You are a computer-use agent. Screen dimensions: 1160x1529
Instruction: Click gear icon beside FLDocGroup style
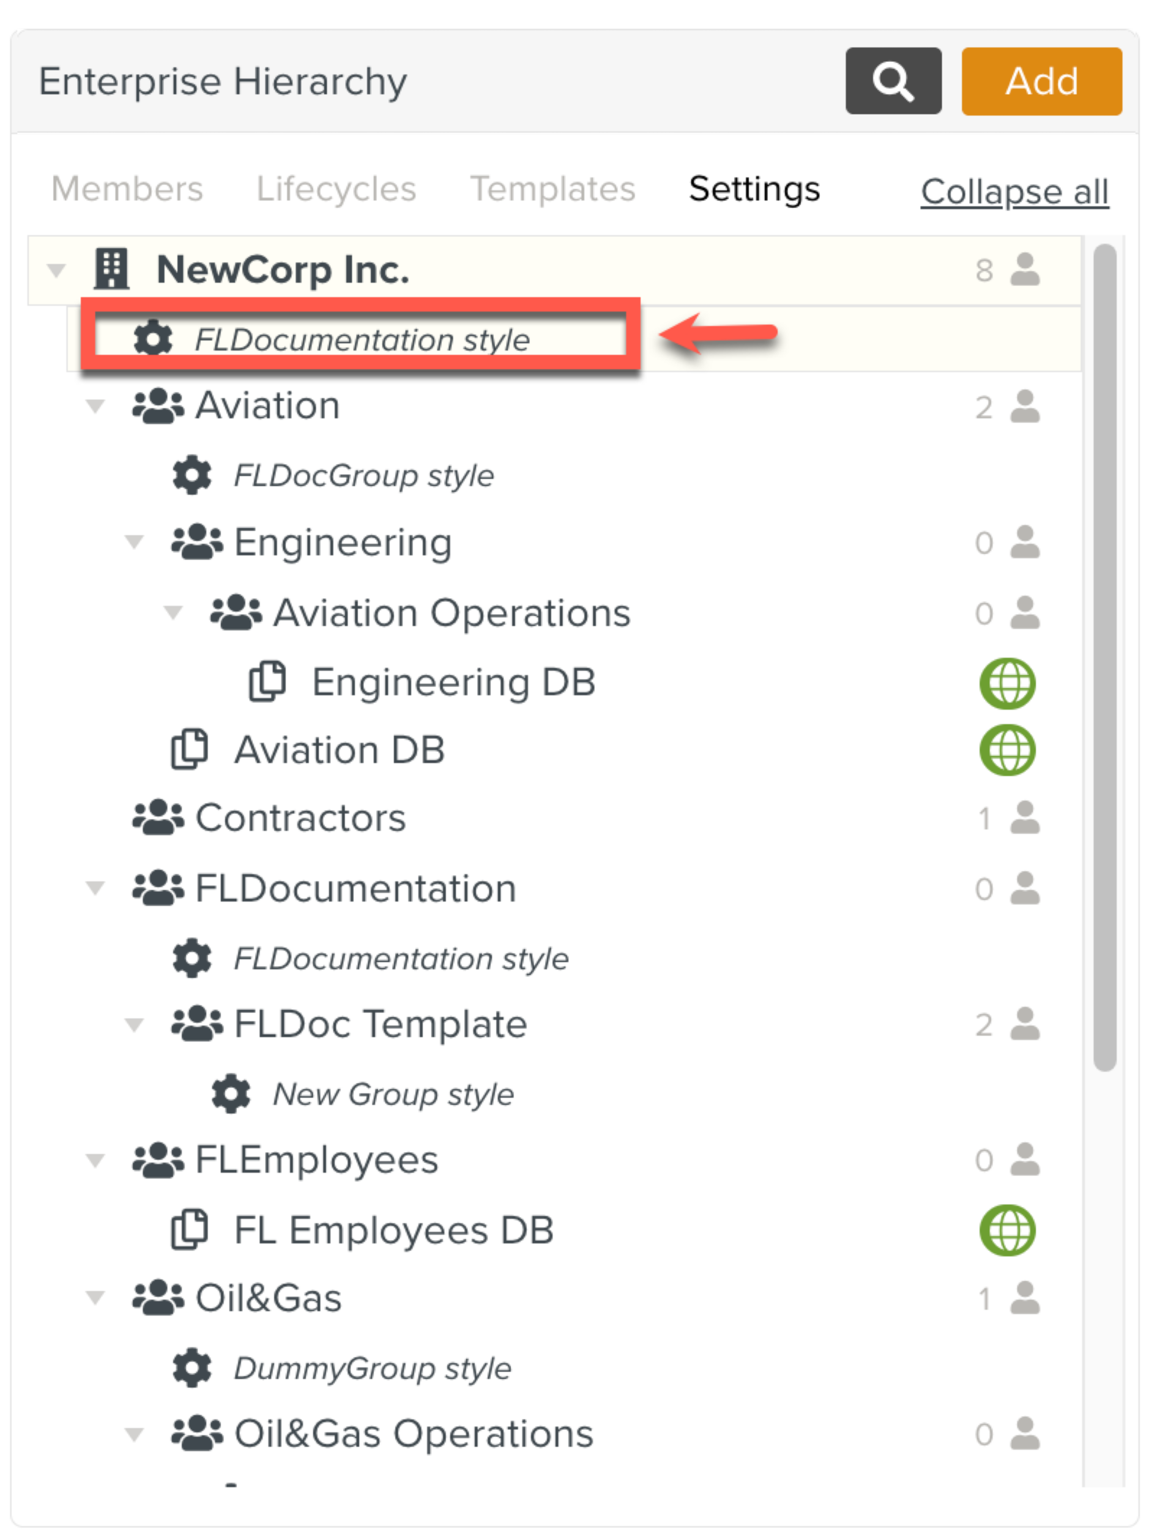click(191, 475)
